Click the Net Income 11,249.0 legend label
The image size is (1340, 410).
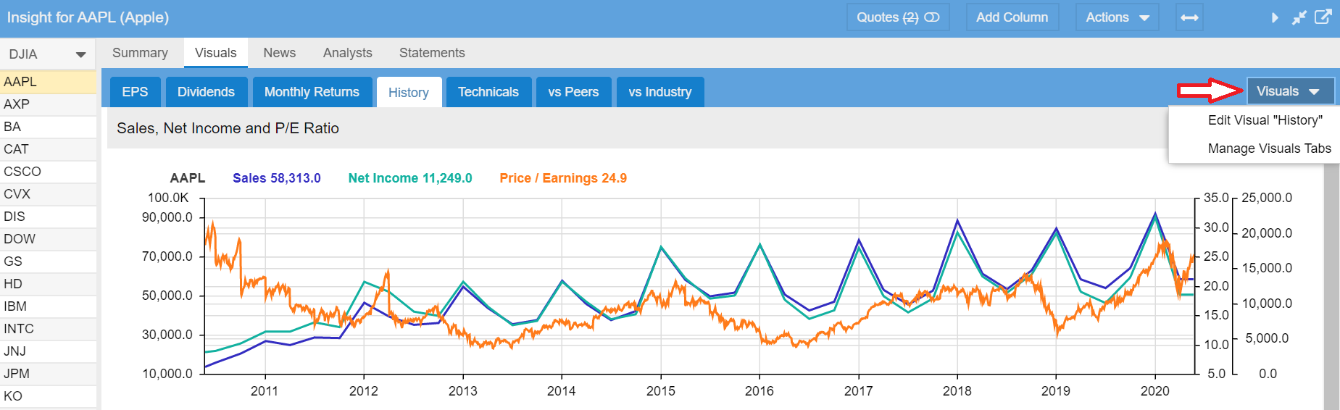(x=409, y=178)
